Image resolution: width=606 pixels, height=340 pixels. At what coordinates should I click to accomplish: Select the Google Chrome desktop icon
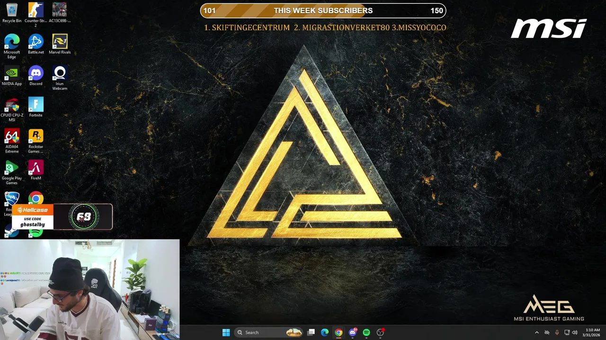point(36,198)
